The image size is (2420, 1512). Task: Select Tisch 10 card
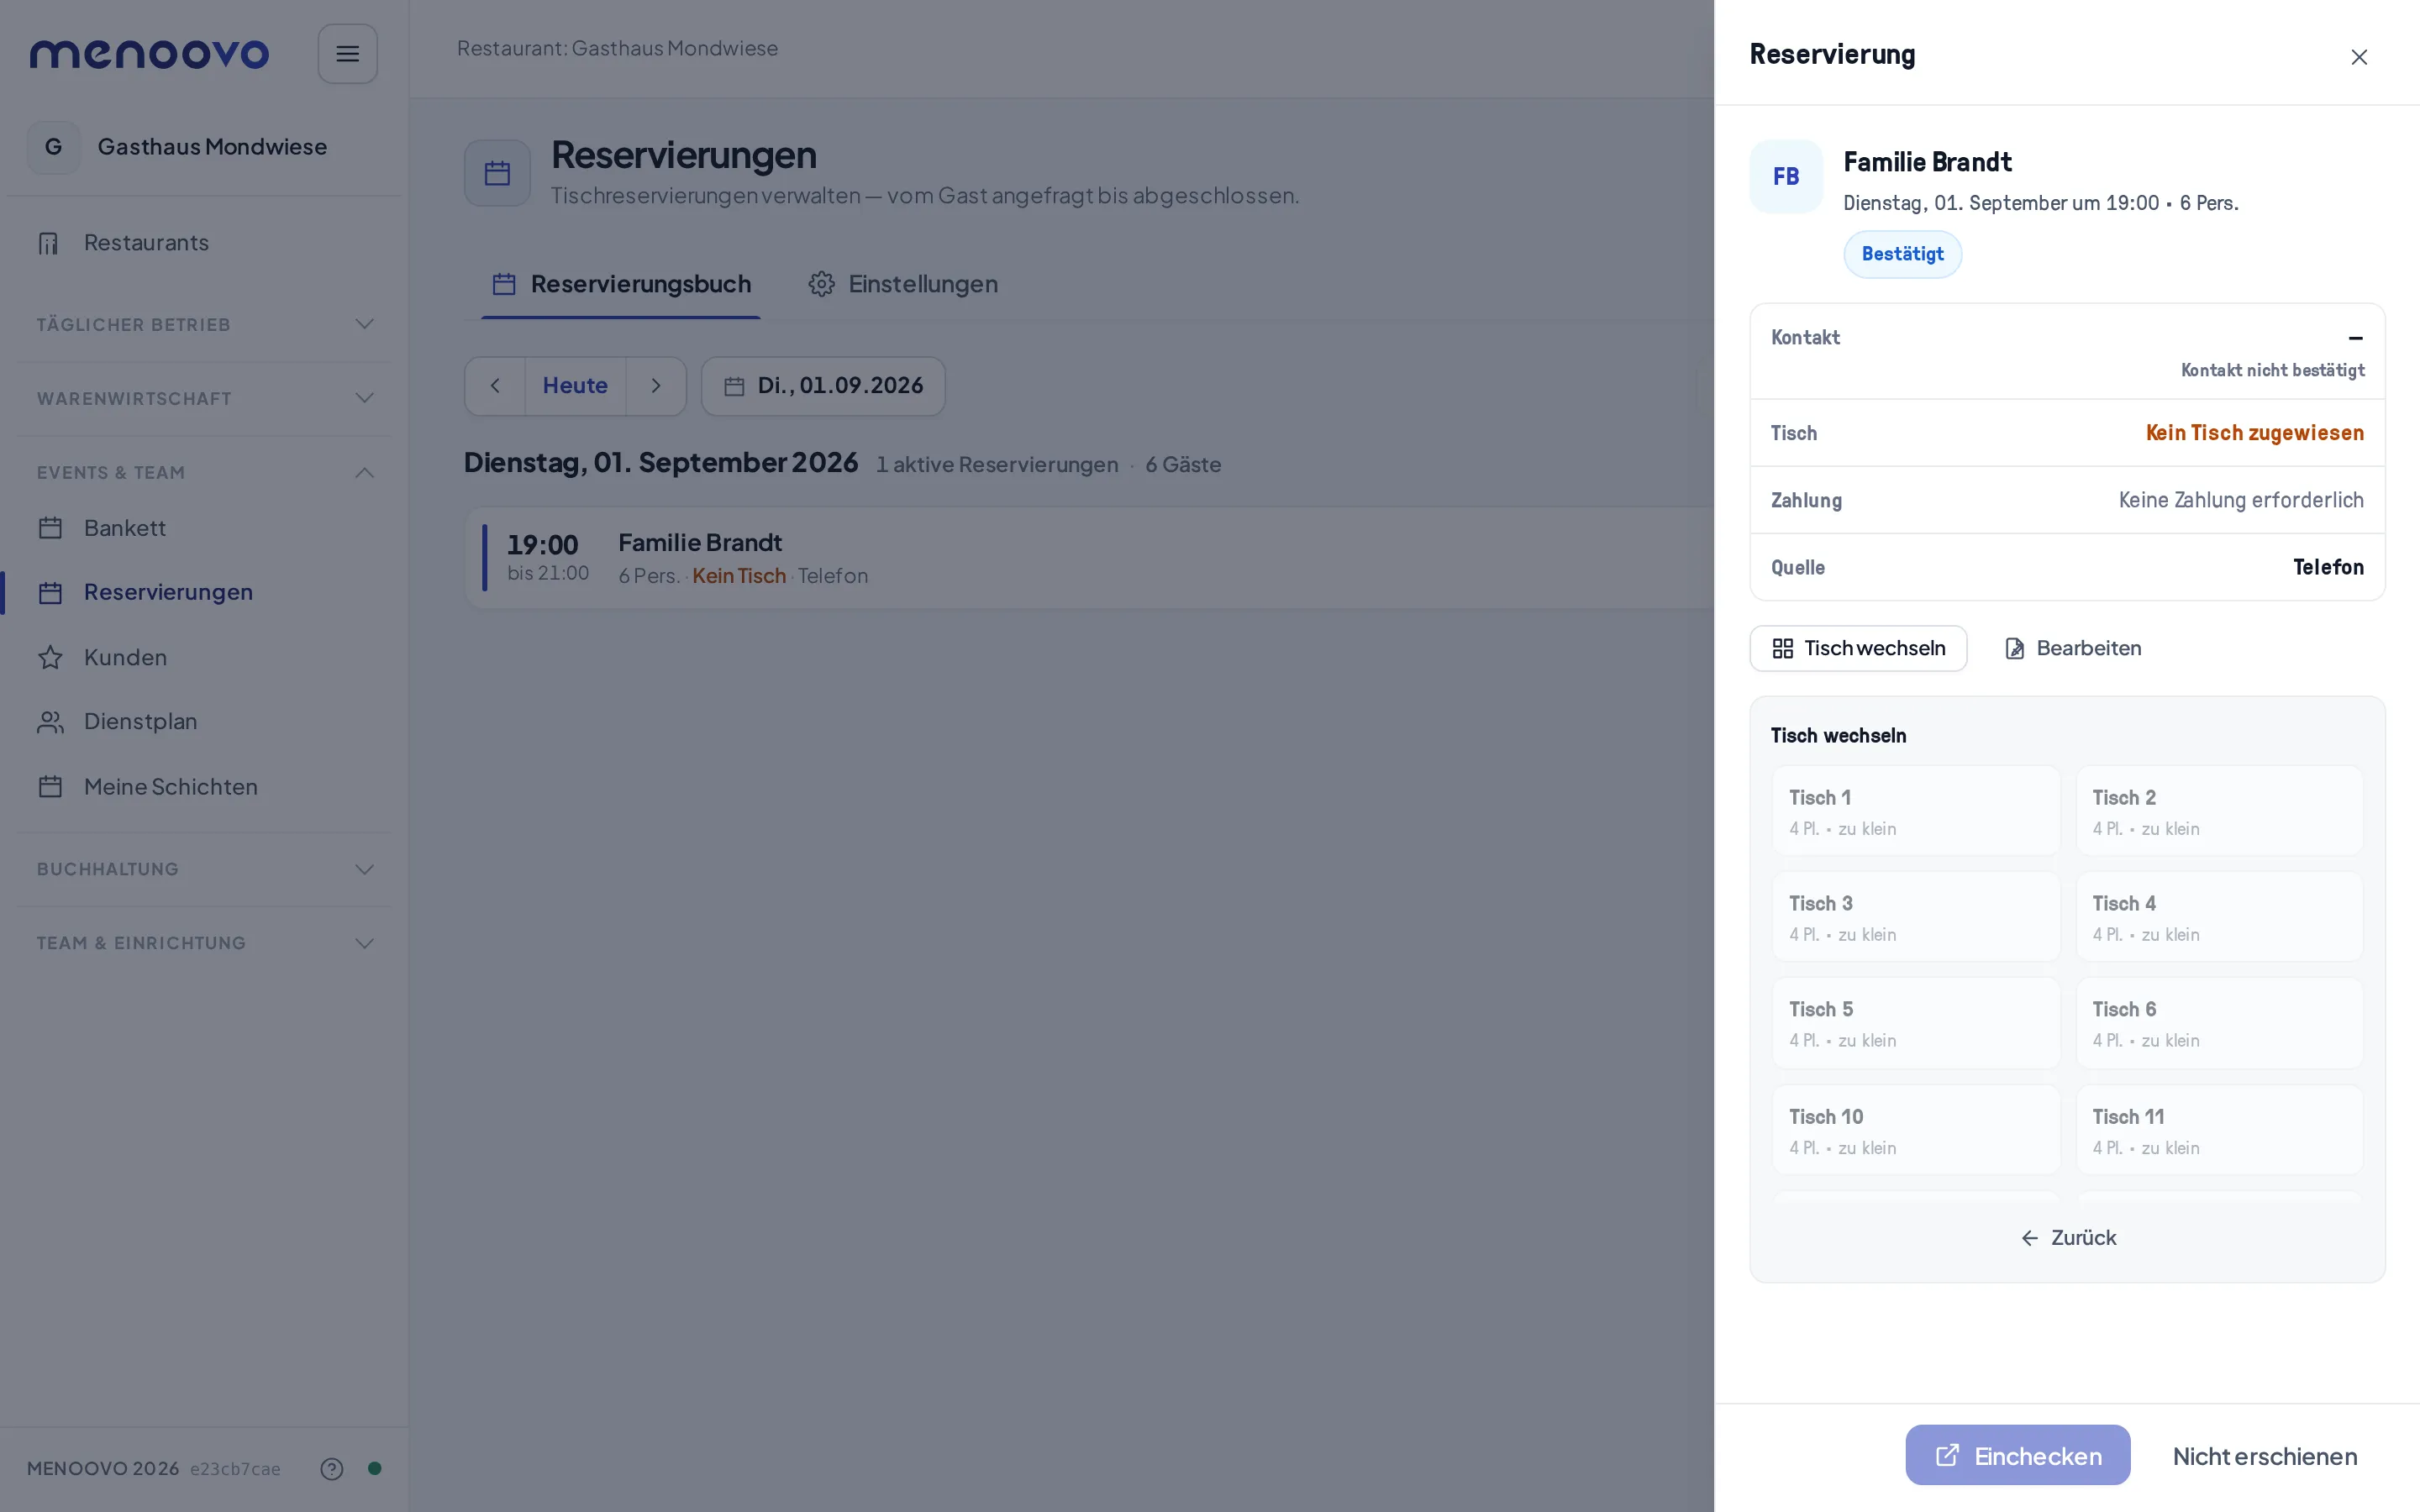pyautogui.click(x=1915, y=1130)
